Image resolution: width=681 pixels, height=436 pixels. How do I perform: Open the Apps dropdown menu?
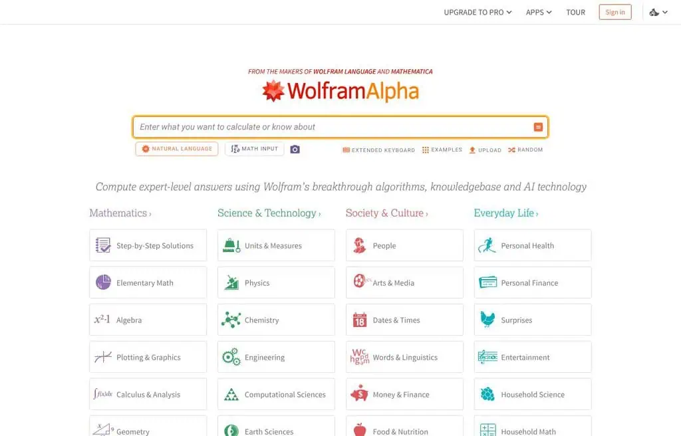click(539, 12)
